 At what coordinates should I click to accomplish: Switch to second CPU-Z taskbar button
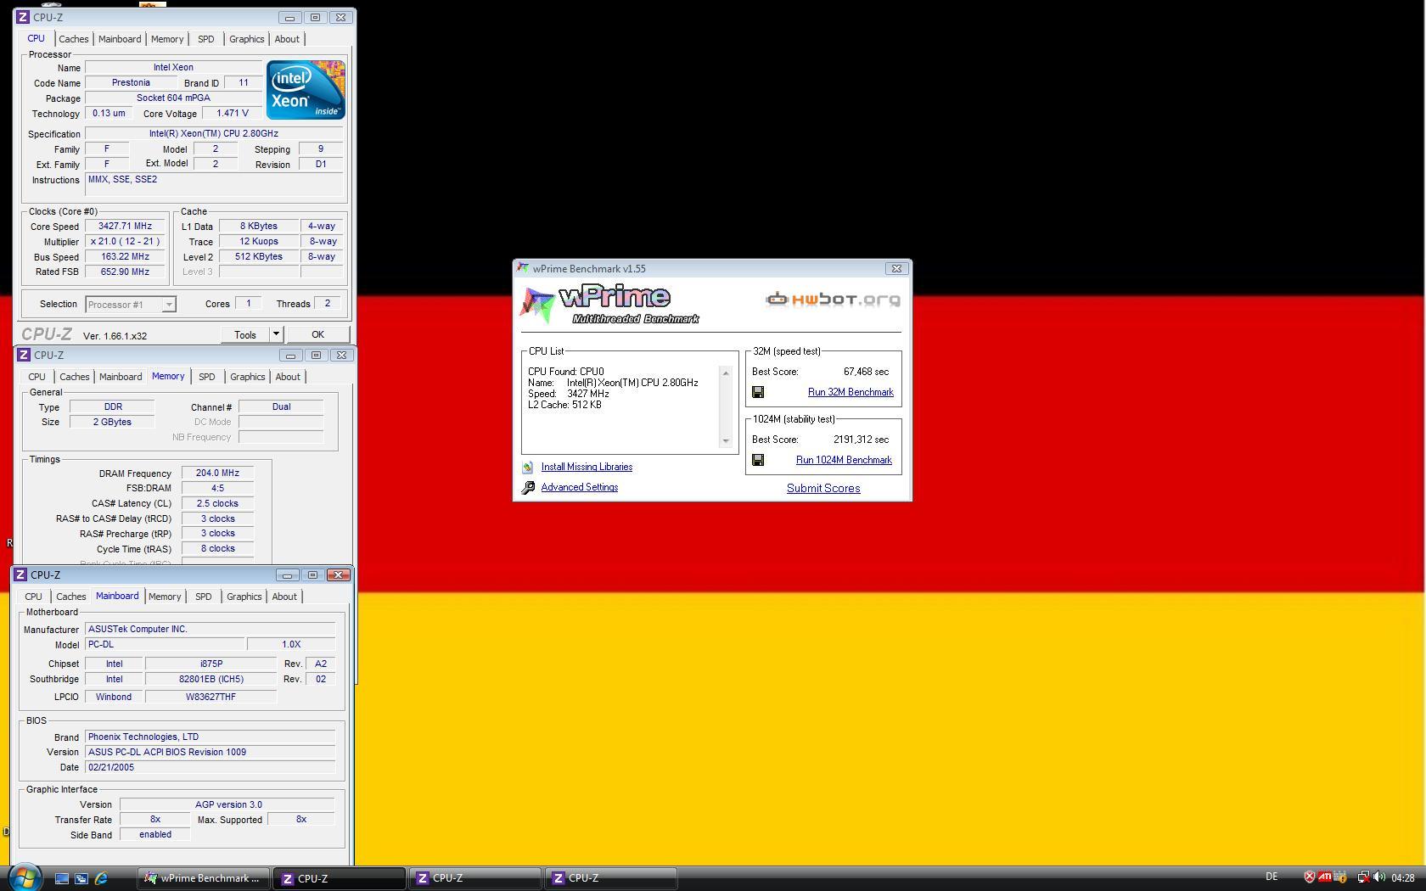(x=474, y=878)
